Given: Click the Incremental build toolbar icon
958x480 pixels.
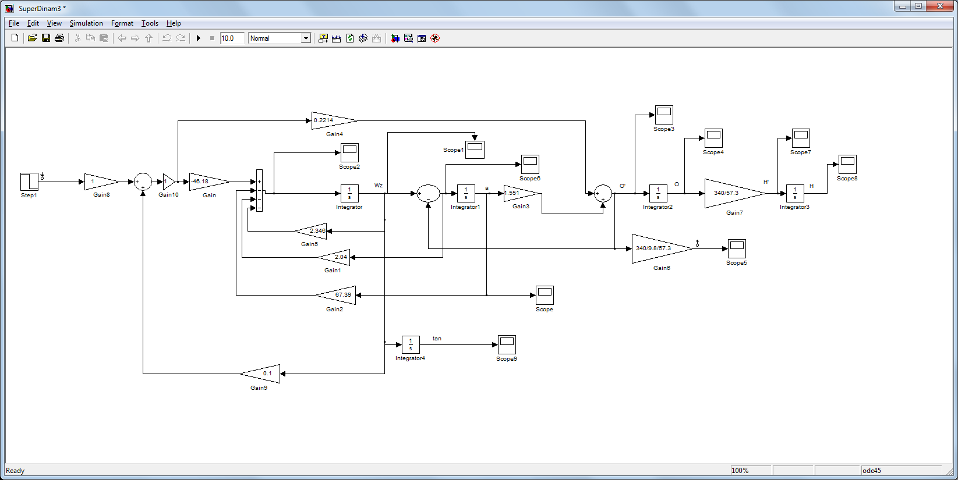Looking at the screenshot, I should point(337,38).
